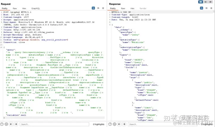Image resolution: width=215 pixels, height=127 pixels.
Task: Go to previous match in Request search
Action: (x=11, y=124)
